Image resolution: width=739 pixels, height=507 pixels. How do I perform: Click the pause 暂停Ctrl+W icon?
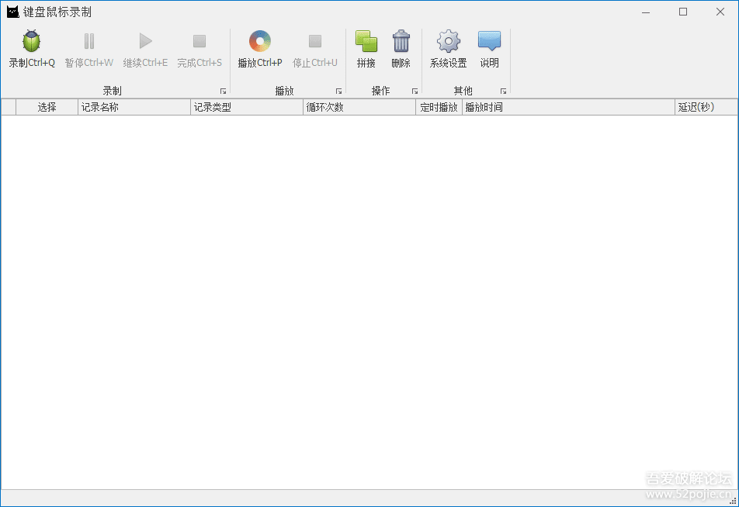89,41
